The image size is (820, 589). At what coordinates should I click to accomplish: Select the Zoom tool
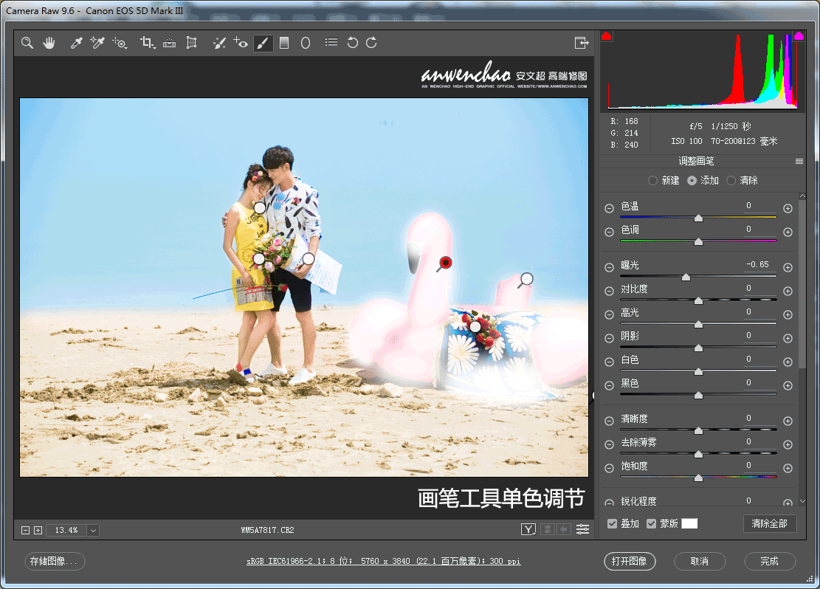[27, 43]
